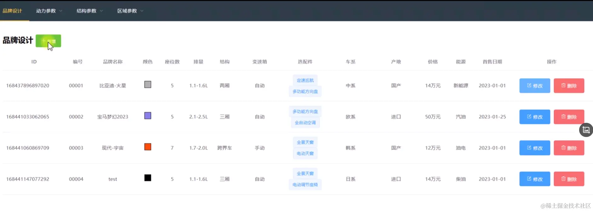This screenshot has width=593, height=211.
Task: Click 修改 for 比亚迪-火星 row
Action: click(535, 86)
